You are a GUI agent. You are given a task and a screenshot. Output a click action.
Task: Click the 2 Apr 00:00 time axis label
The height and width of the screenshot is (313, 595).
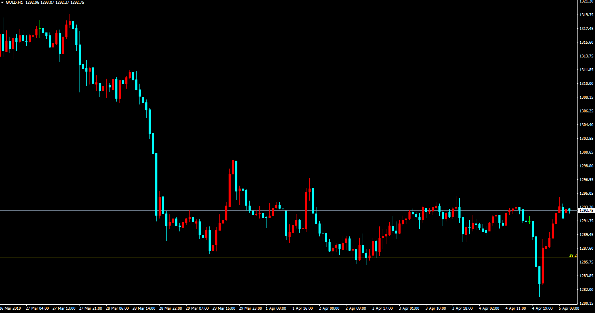coord(329,308)
